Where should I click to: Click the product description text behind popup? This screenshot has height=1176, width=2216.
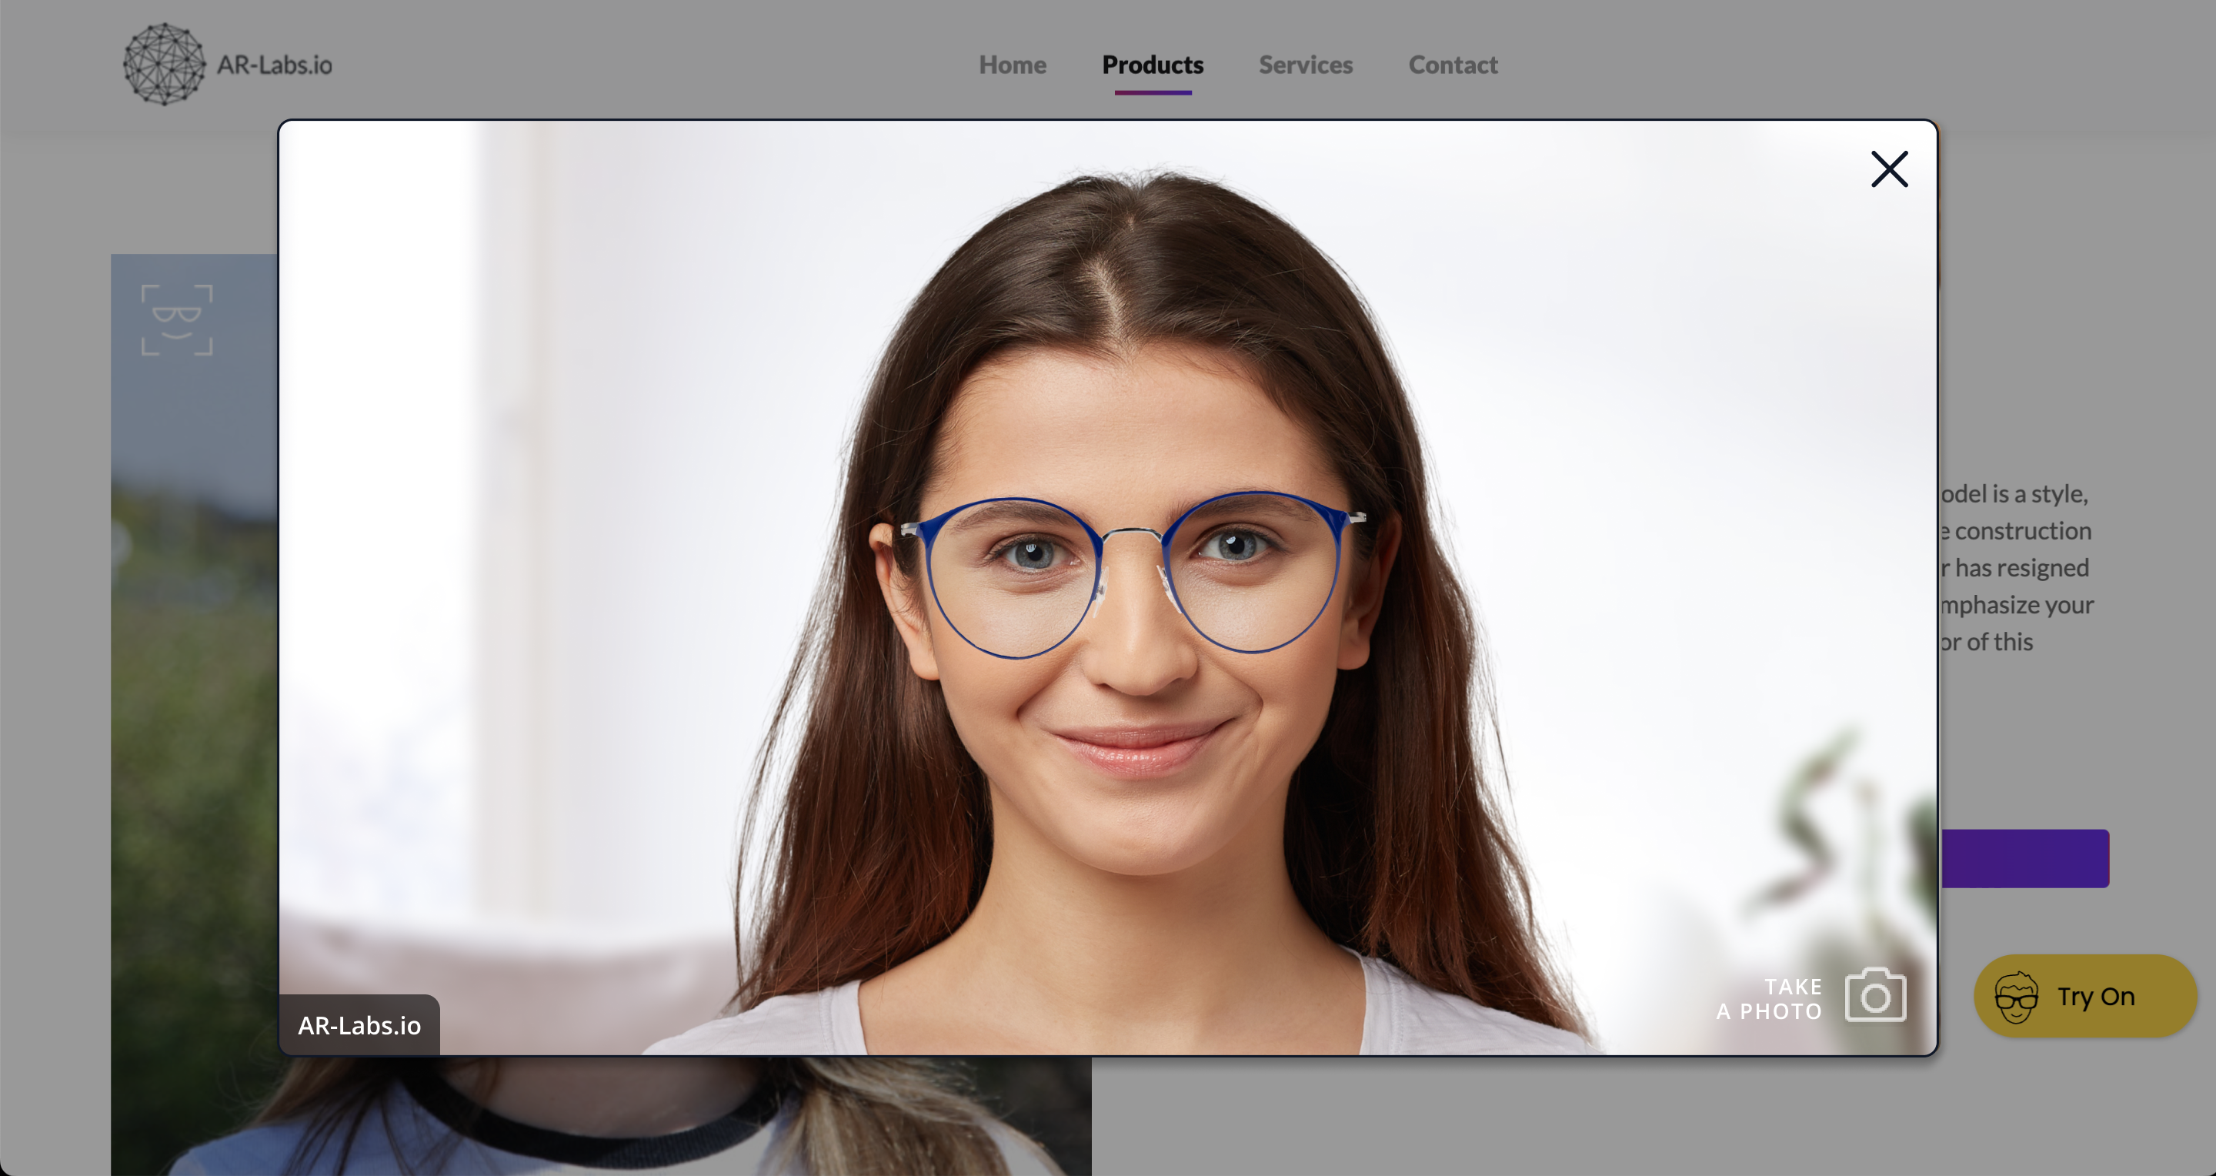coord(2017,568)
